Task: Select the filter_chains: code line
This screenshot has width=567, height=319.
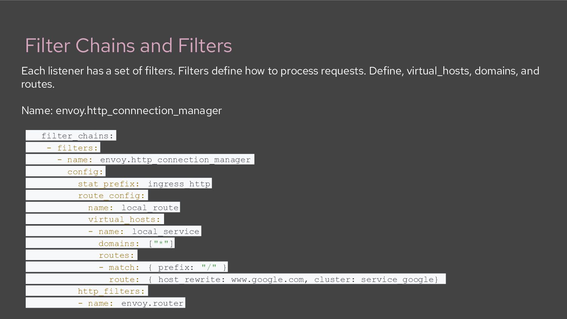Action: coord(71,136)
